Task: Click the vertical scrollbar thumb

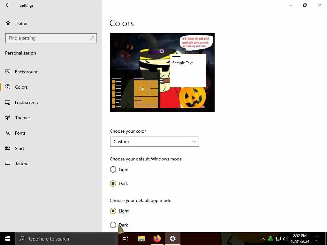Action: pyautogui.click(x=326, y=71)
